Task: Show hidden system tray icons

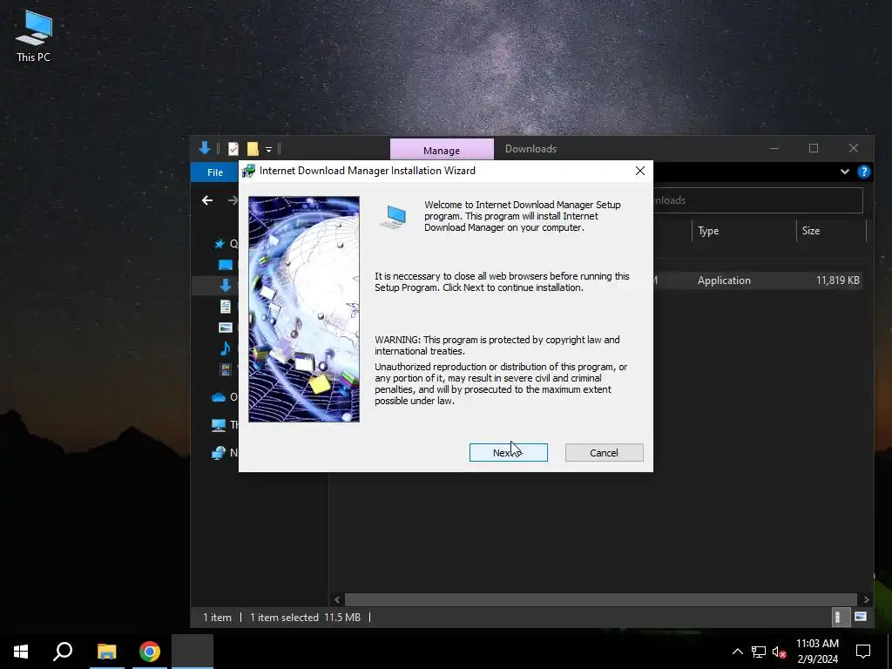Action: click(737, 652)
